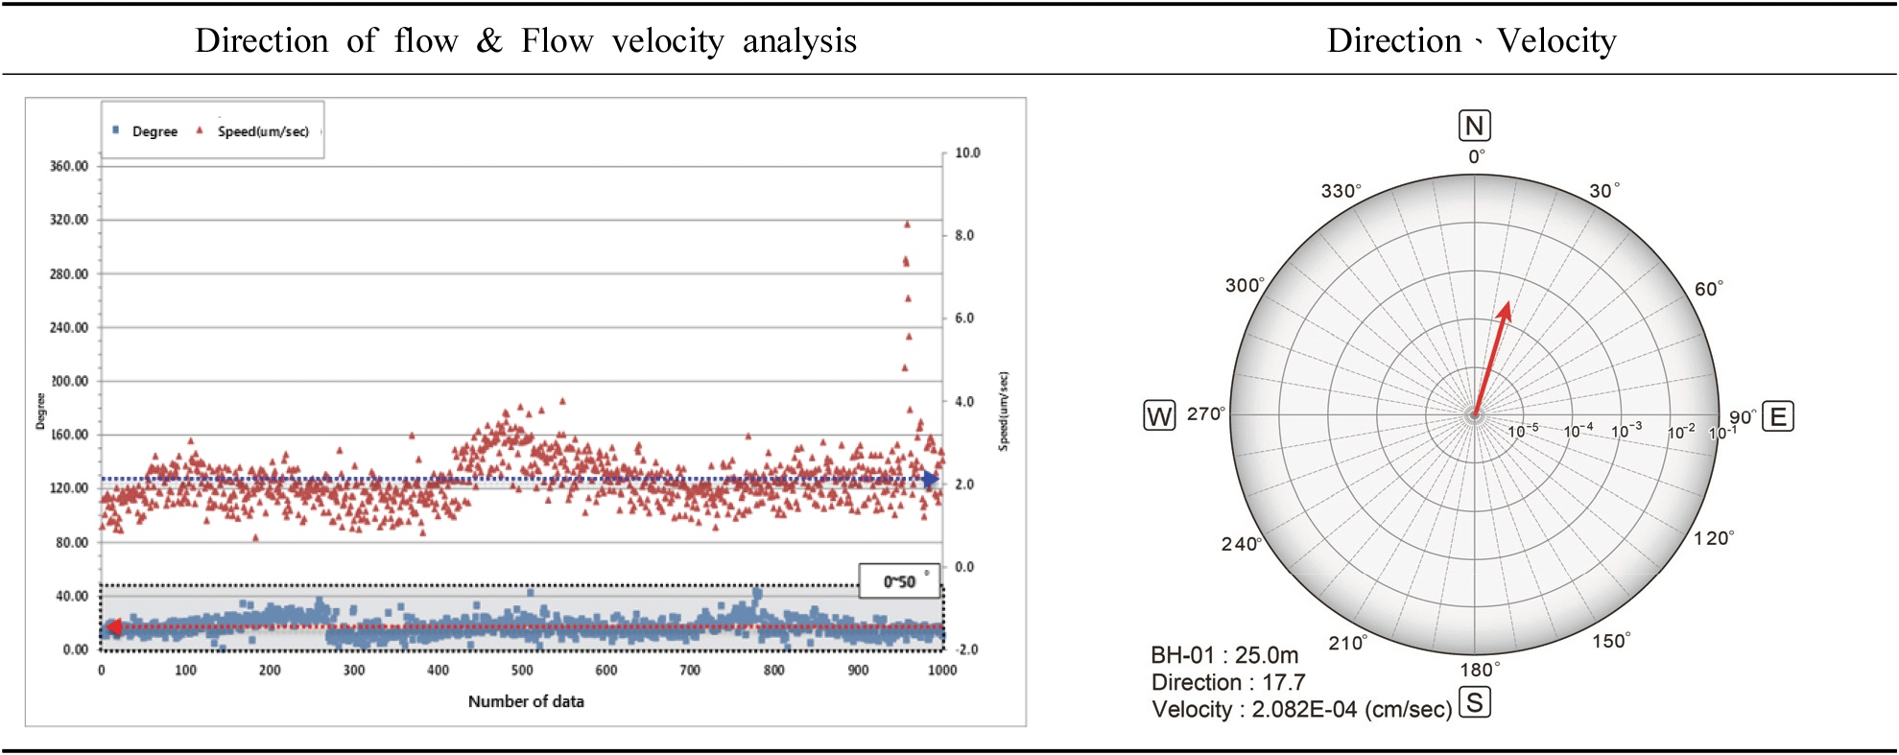Click the 'Direction : 17.7' readout
Image resolution: width=1899 pixels, height=755 pixels.
click(x=1228, y=682)
